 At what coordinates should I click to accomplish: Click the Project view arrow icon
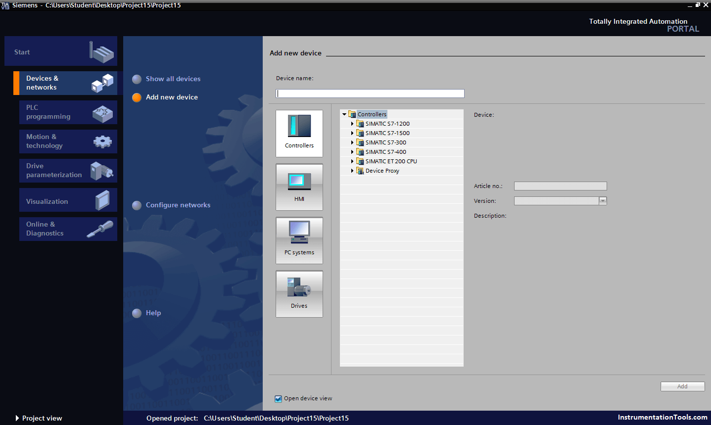pos(17,418)
